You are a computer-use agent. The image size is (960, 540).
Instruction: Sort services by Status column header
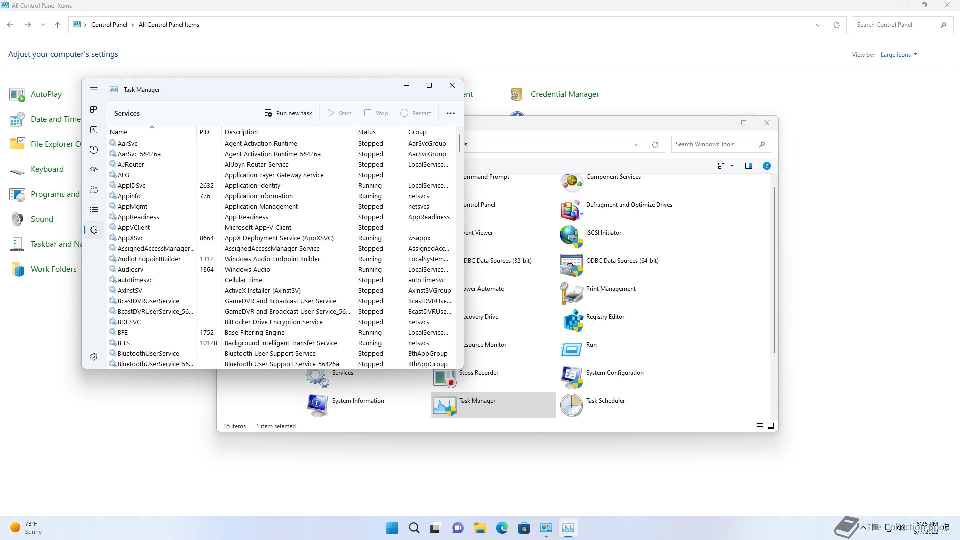[x=380, y=132]
